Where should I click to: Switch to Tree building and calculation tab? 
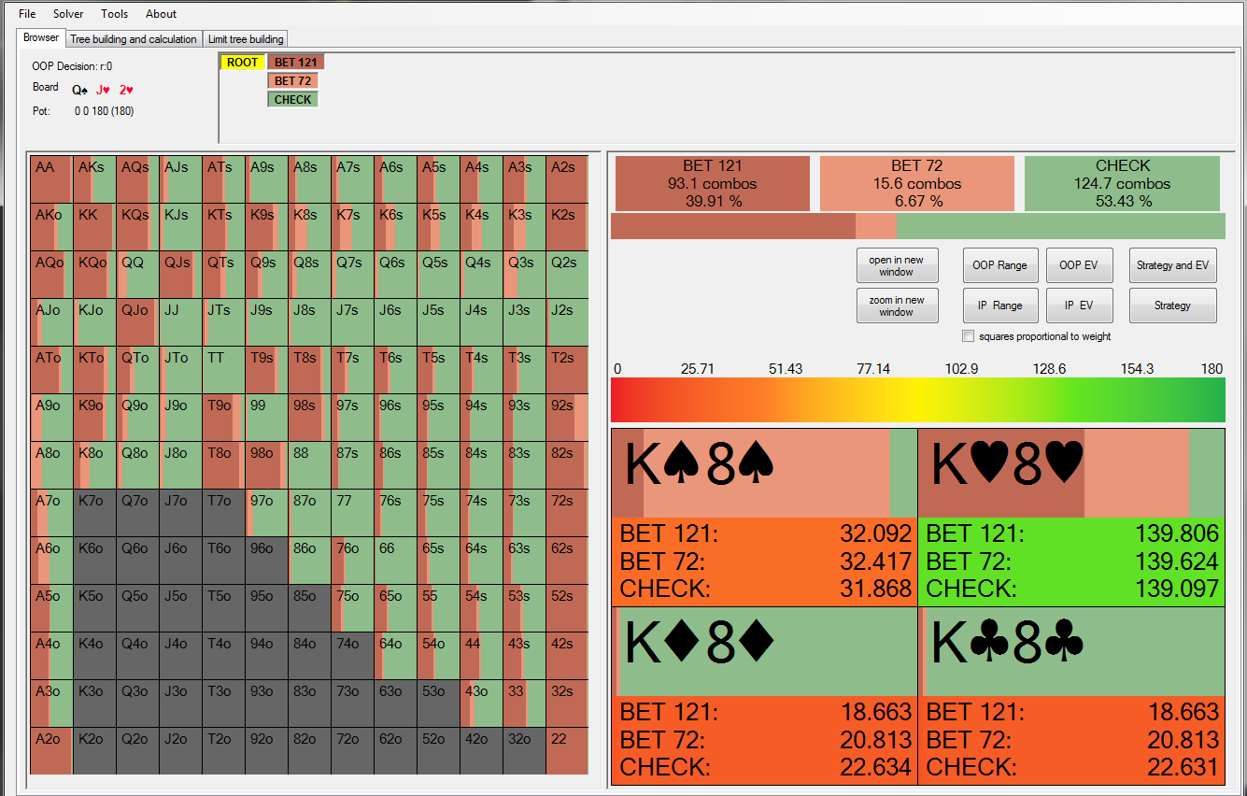134,39
